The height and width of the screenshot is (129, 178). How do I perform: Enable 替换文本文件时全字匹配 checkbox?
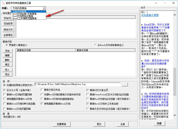tap(88, 109)
